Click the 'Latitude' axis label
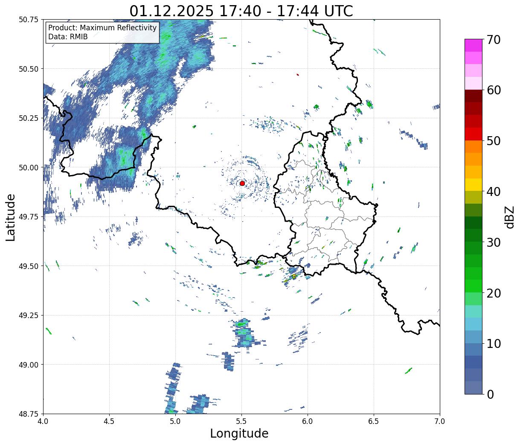The image size is (520, 444). click(x=11, y=217)
